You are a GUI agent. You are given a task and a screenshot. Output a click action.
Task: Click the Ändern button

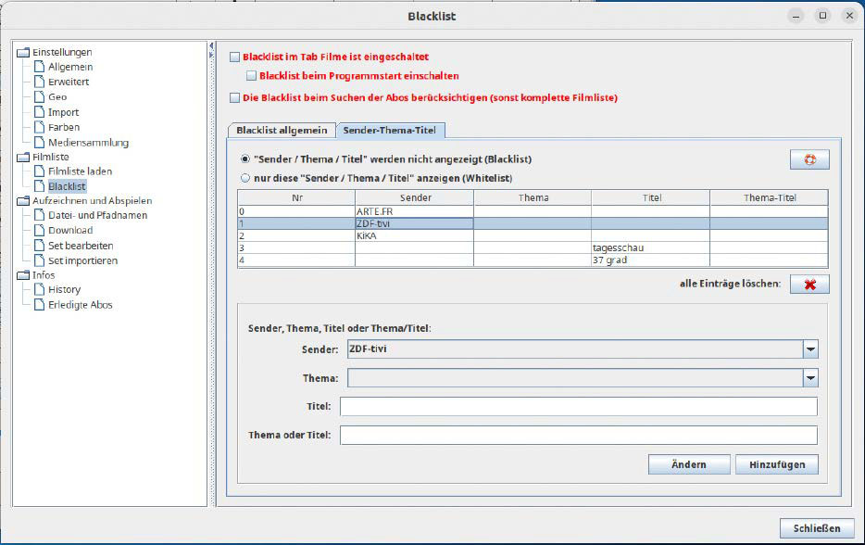coord(688,464)
